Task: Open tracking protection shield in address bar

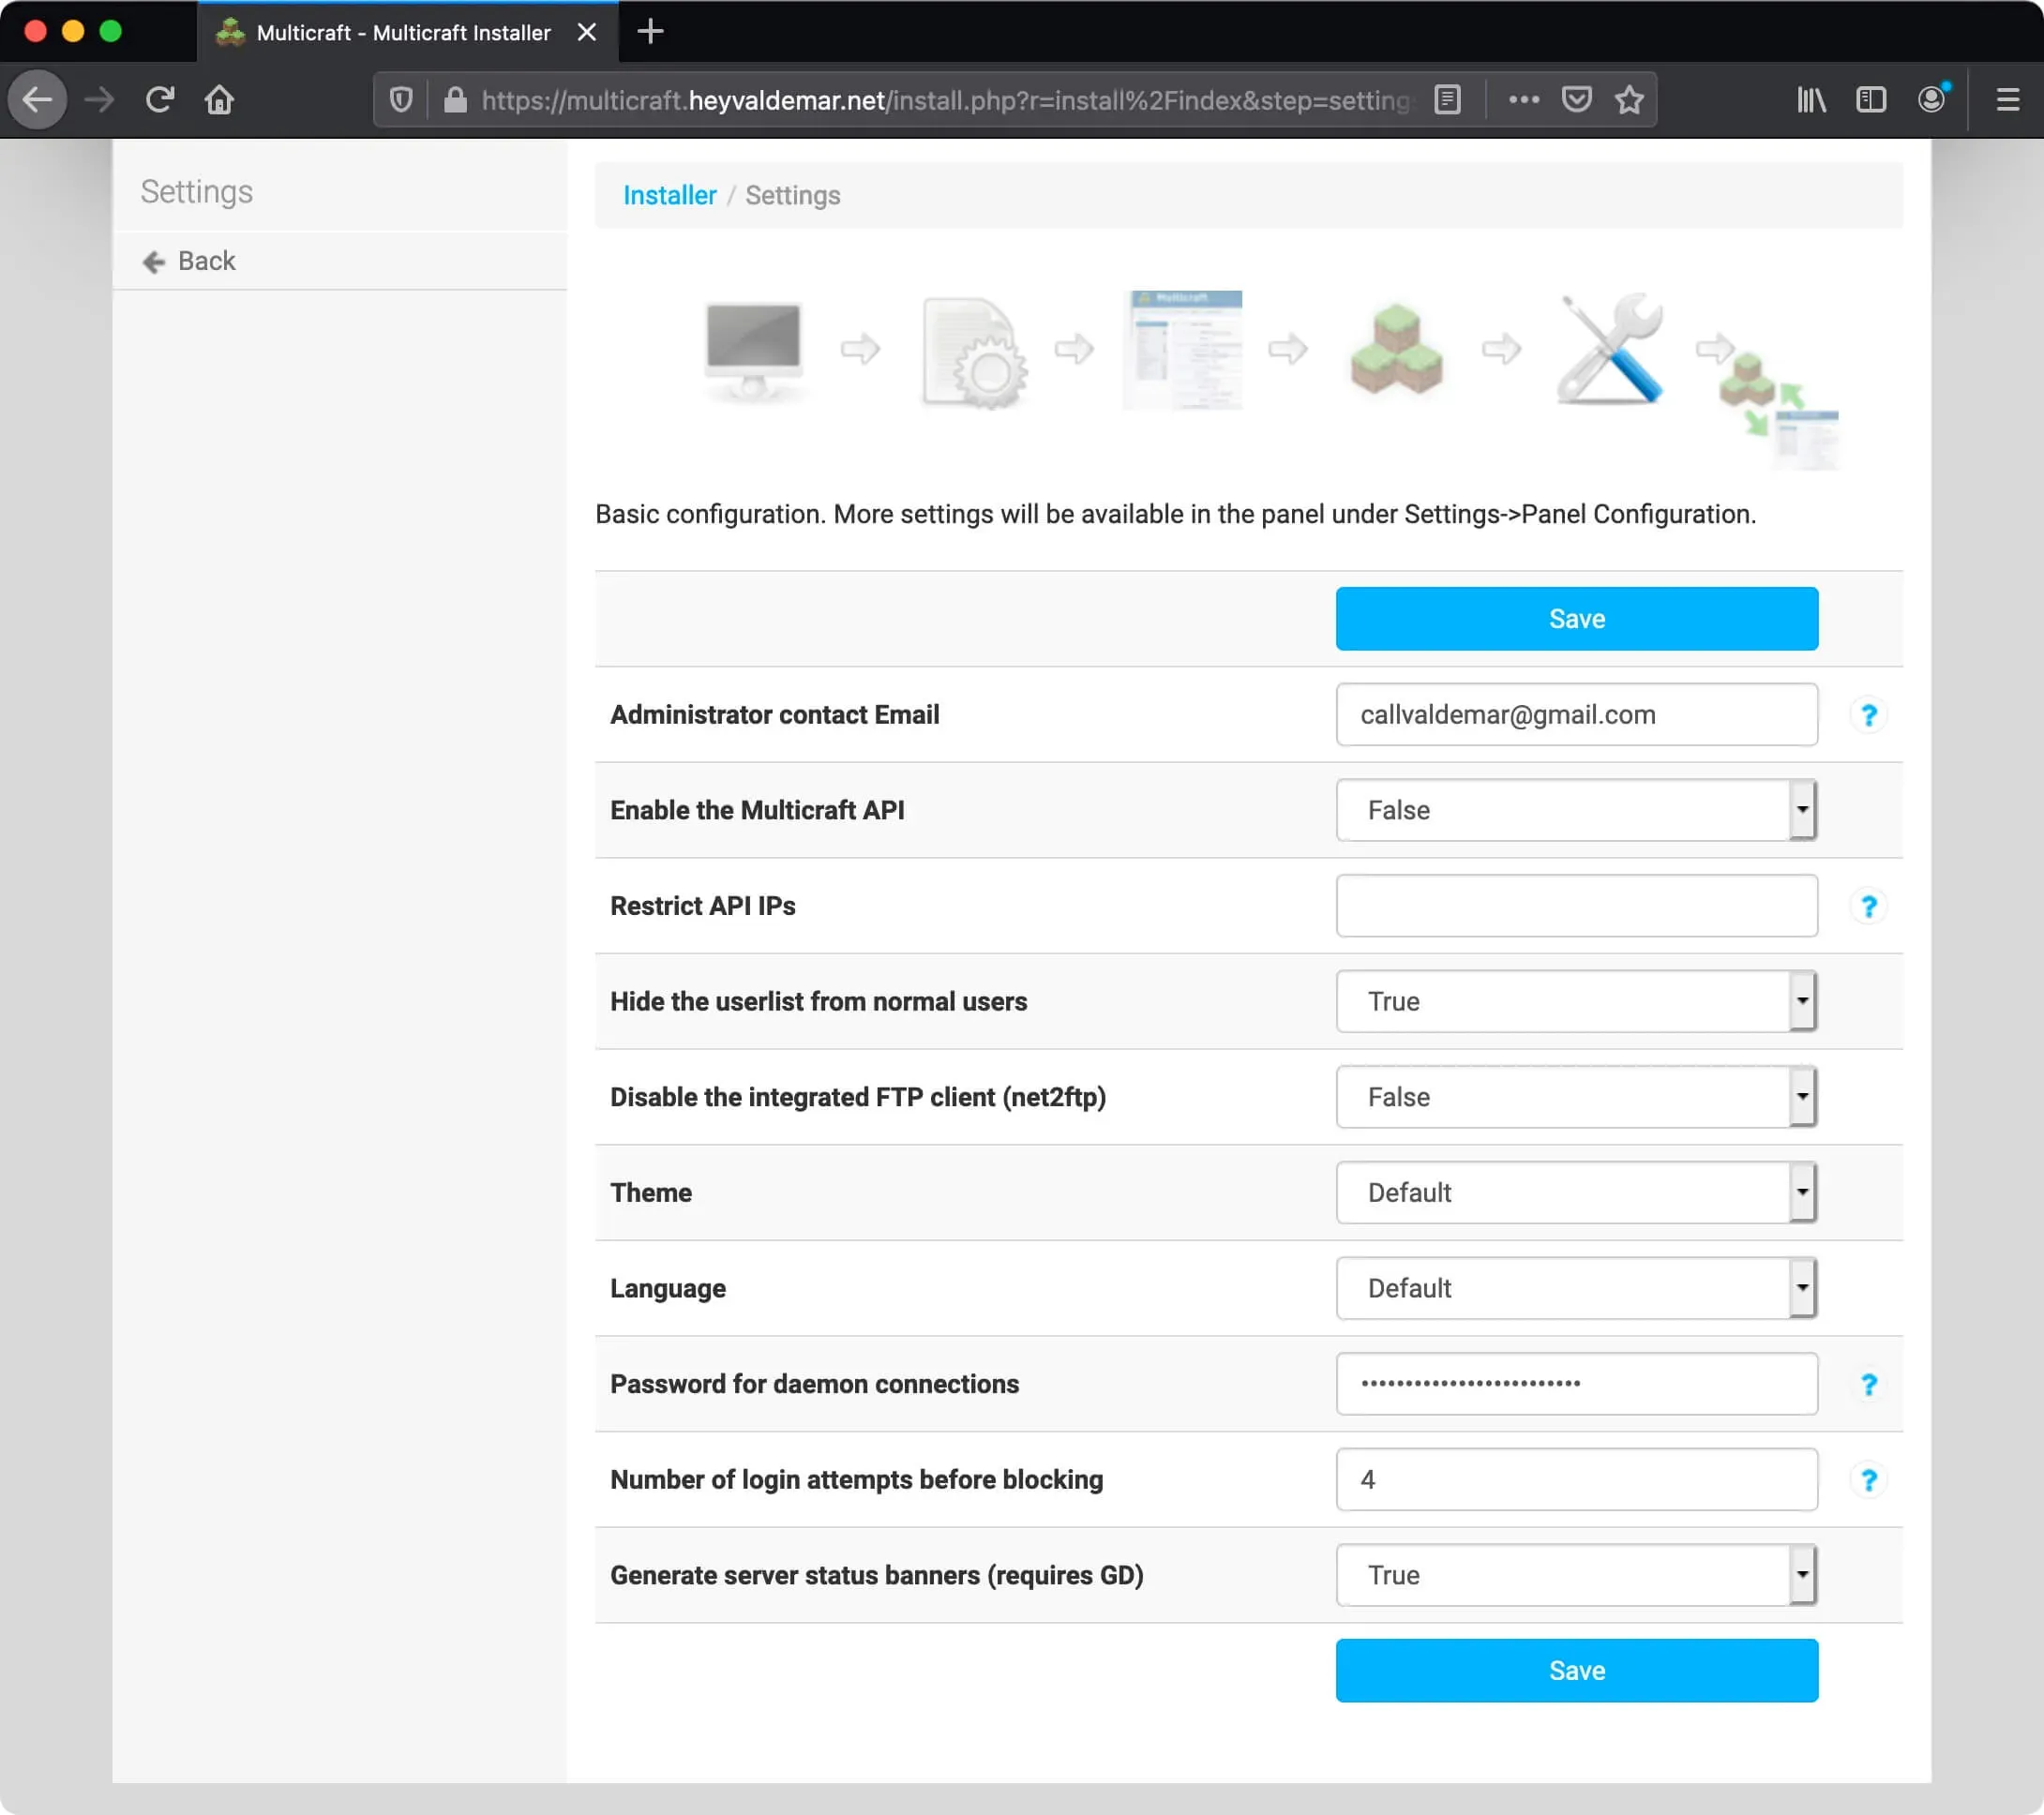Action: (x=401, y=100)
